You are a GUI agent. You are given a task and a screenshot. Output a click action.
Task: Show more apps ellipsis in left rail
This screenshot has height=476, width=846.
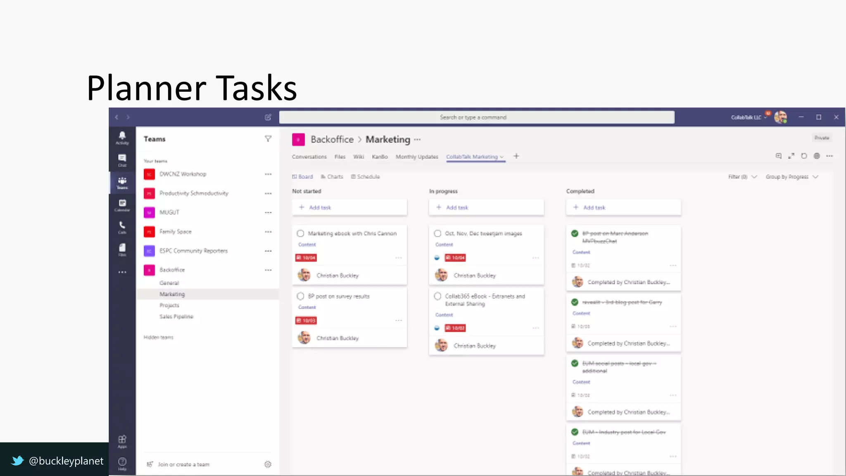(x=122, y=272)
